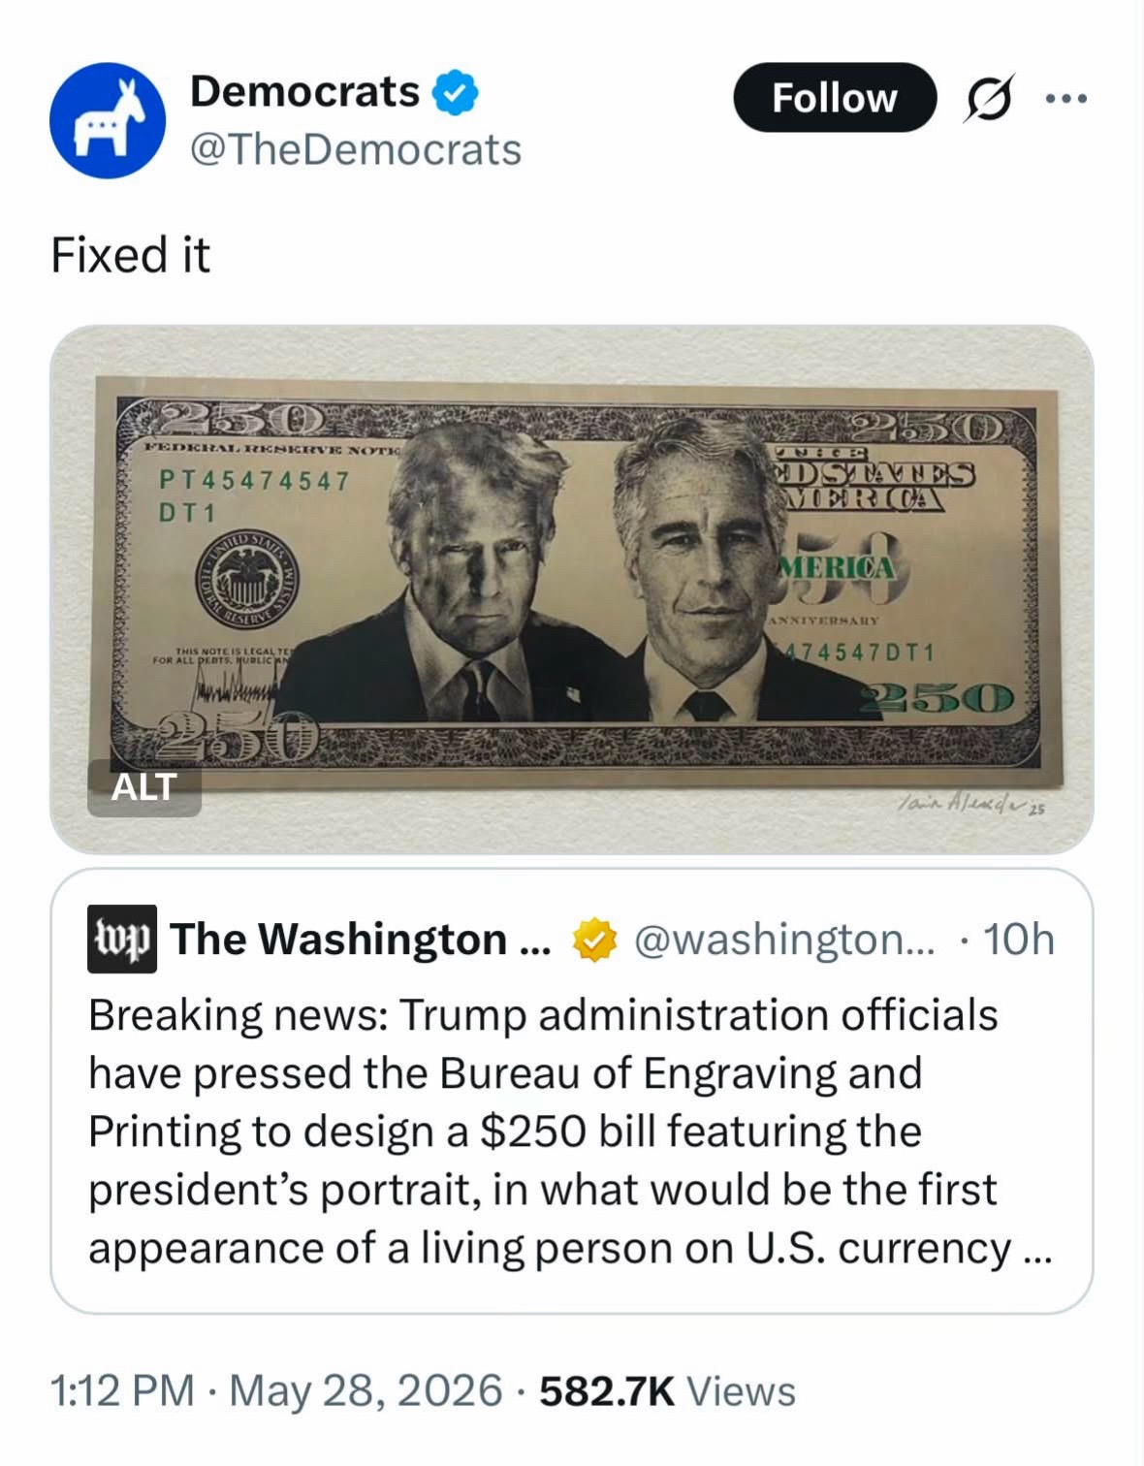The height and width of the screenshot is (1466, 1144).
Task: Show the ALT image description
Action: [x=144, y=787]
